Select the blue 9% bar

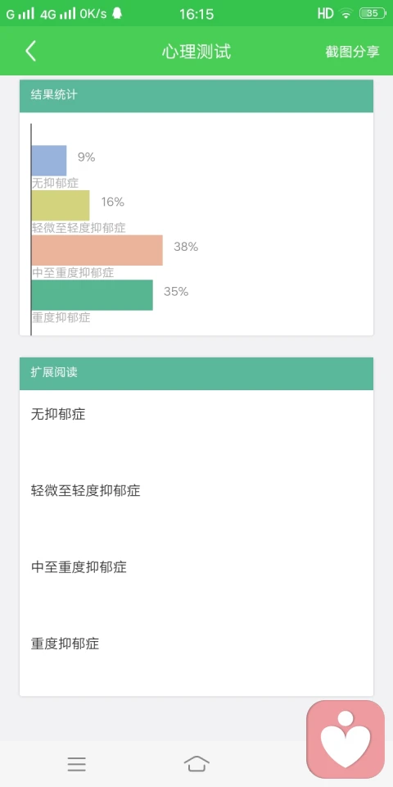coord(49,161)
